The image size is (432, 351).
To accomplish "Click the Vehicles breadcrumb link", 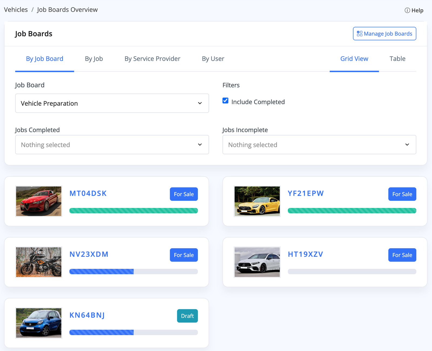I will 16,10.
